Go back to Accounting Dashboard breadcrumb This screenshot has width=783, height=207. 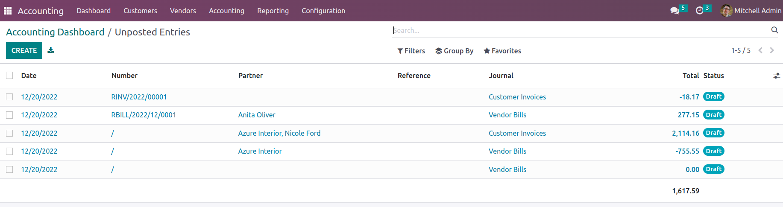[x=55, y=32]
